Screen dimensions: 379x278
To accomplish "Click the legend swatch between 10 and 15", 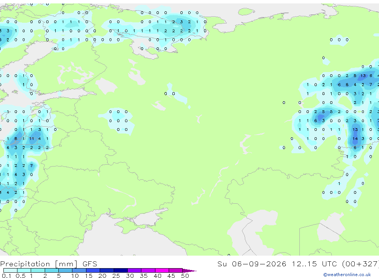I will pyautogui.click(x=79, y=270).
